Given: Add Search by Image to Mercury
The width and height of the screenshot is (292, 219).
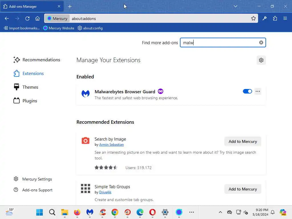Looking at the screenshot, I should pos(243,141).
